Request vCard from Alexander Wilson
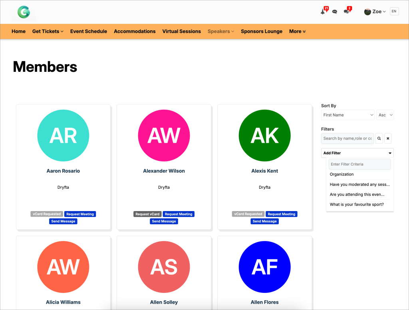The height and width of the screenshot is (310, 409). tap(147, 214)
